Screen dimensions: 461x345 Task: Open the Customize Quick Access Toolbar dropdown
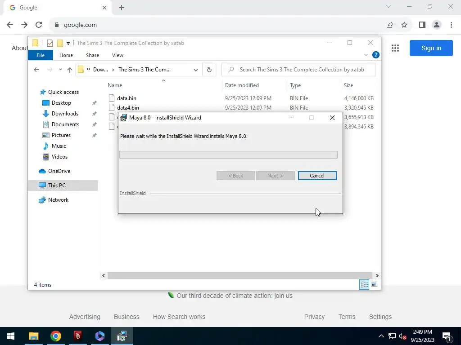coord(68,44)
